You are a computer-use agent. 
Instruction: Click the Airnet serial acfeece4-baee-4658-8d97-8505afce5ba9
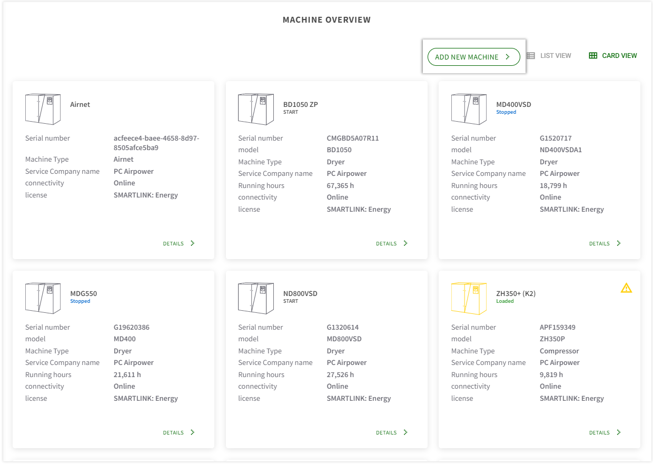156,143
